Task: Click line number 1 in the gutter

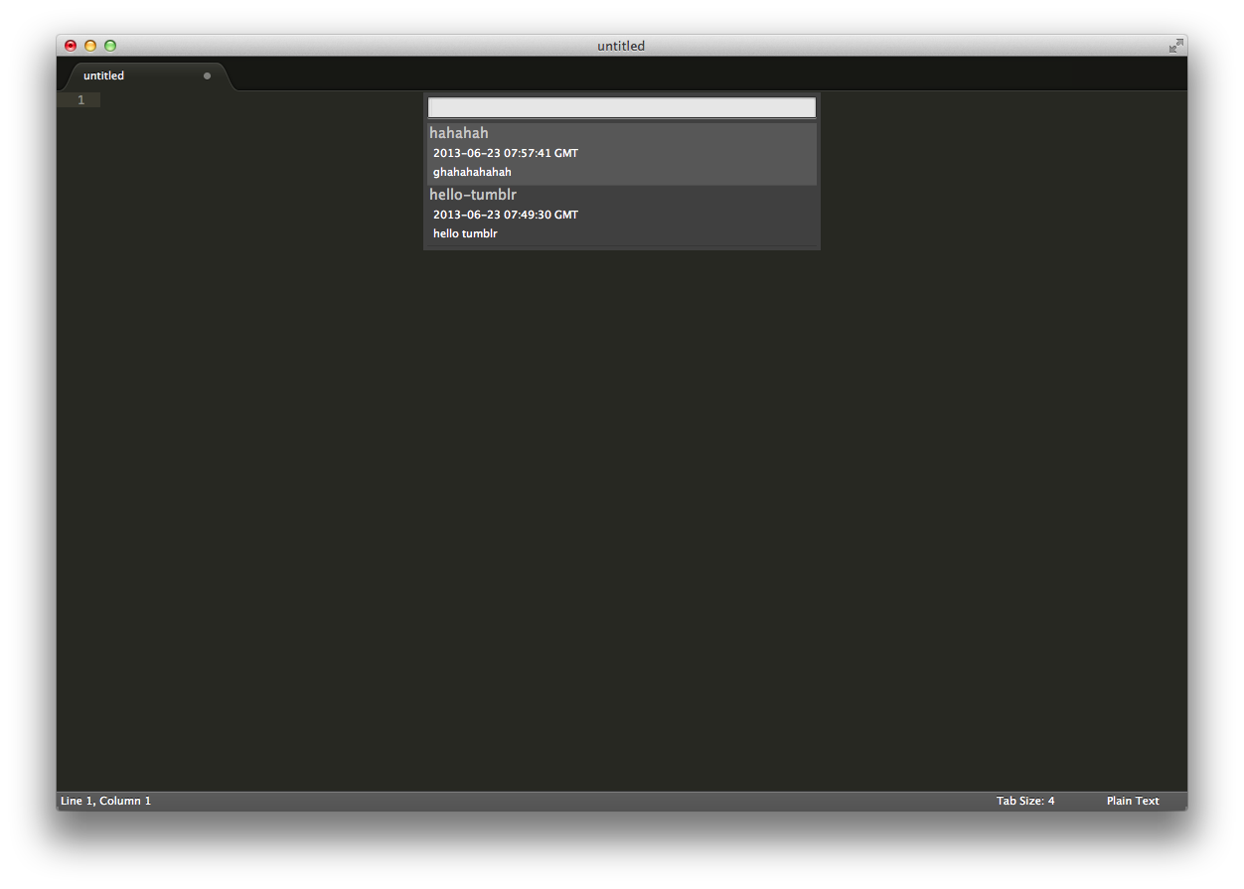Action: click(x=81, y=99)
